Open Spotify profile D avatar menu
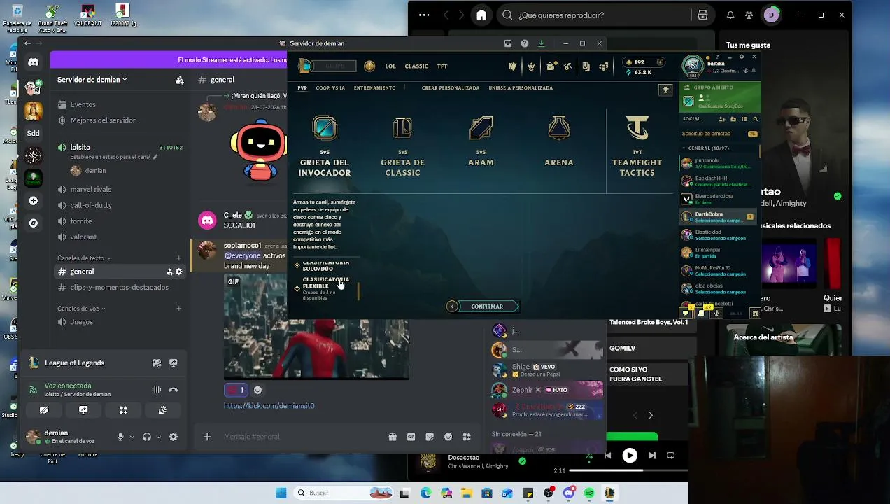The height and width of the screenshot is (504, 890). click(x=771, y=15)
